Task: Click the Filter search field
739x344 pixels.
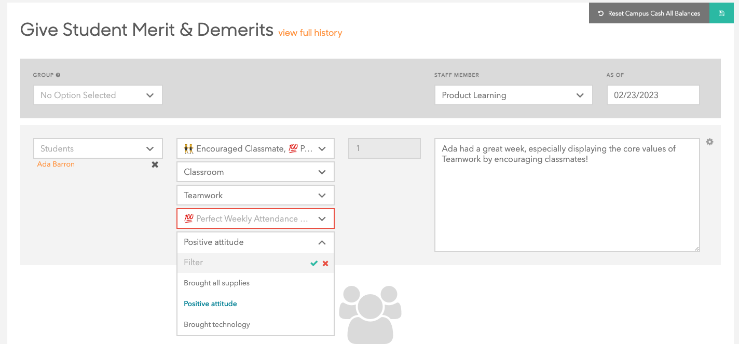Action: click(x=241, y=263)
